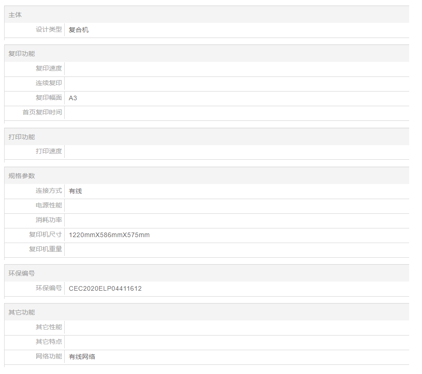Image resolution: width=422 pixels, height=374 pixels.
Task: Click the 有线 value for 连接方式
Action: 75,191
